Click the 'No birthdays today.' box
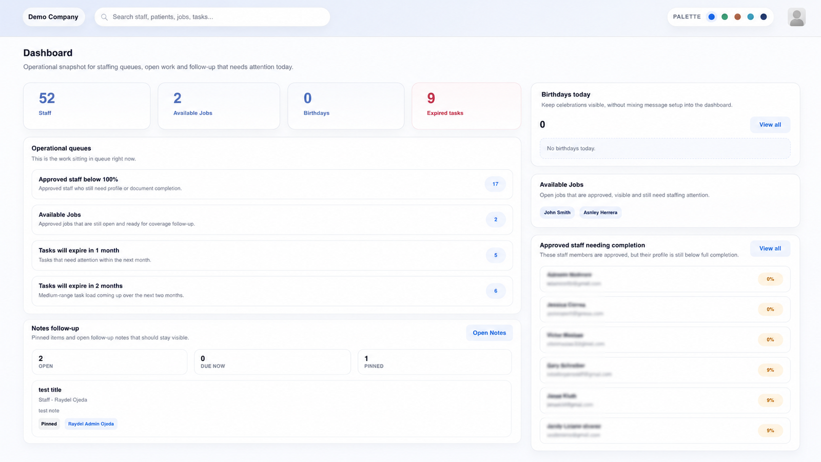The width and height of the screenshot is (821, 462). (x=665, y=148)
